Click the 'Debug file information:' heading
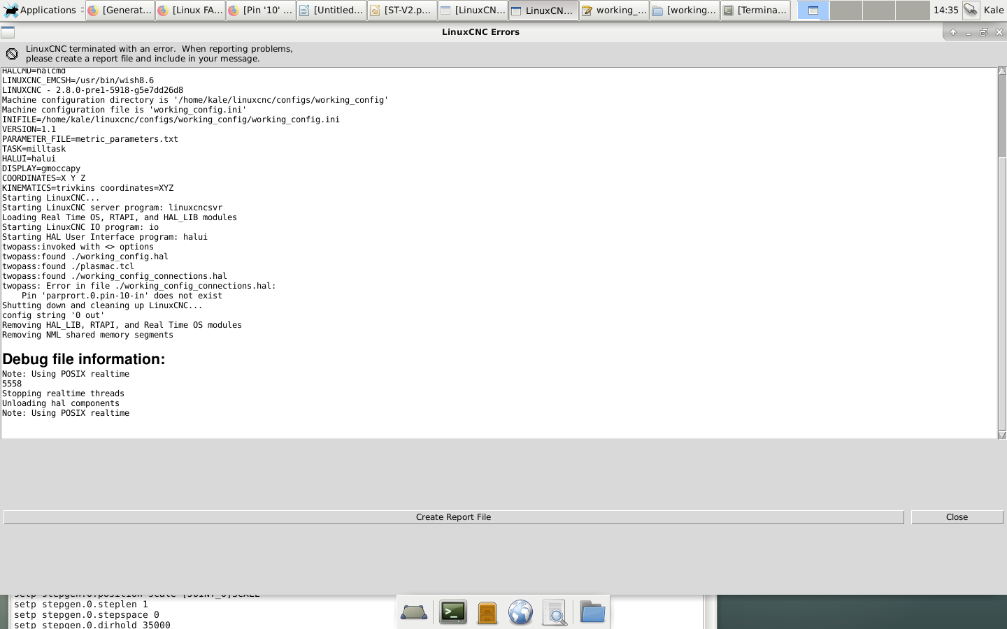This screenshot has width=1007, height=629. point(84,359)
